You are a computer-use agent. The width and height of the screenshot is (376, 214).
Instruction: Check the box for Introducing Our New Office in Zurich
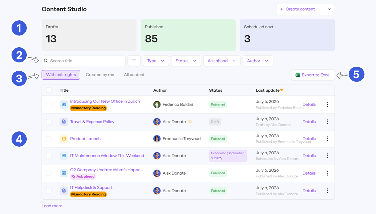(x=49, y=105)
